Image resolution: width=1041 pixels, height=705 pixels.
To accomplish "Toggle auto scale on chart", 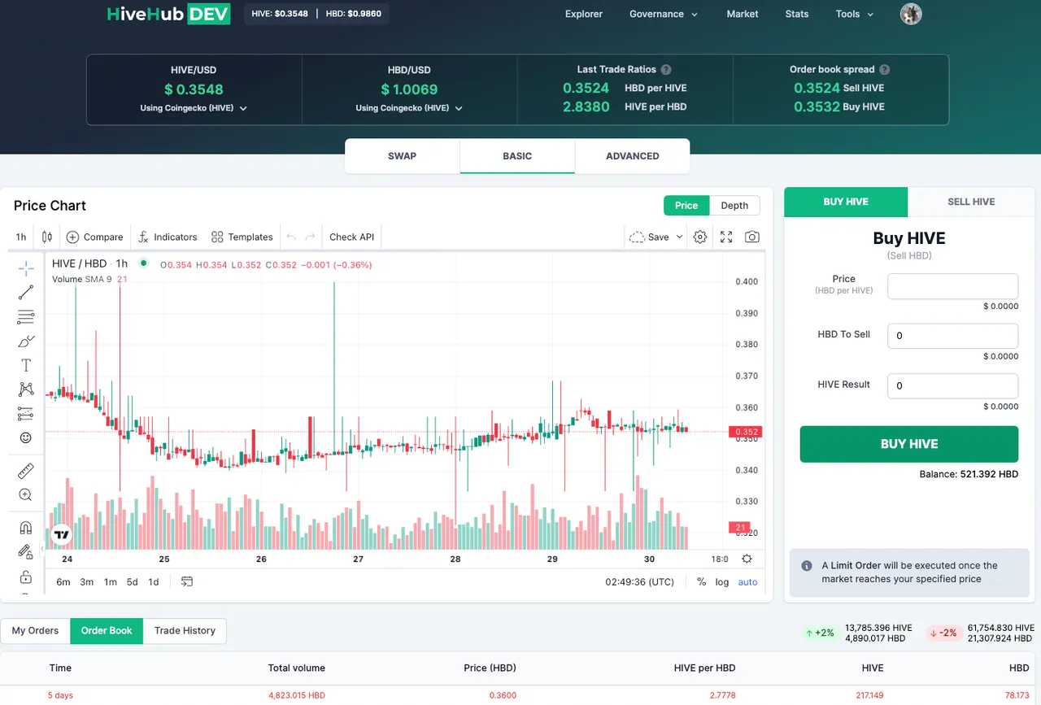I will [747, 581].
